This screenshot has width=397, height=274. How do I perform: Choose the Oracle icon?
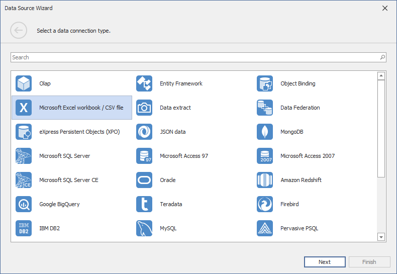(144, 180)
